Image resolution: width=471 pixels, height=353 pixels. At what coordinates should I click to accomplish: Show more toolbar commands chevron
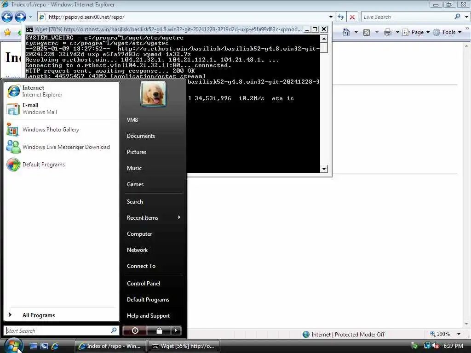point(467,28)
